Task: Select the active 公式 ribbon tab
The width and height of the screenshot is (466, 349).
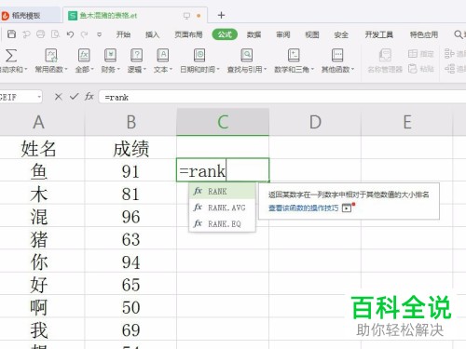Action: (225, 34)
